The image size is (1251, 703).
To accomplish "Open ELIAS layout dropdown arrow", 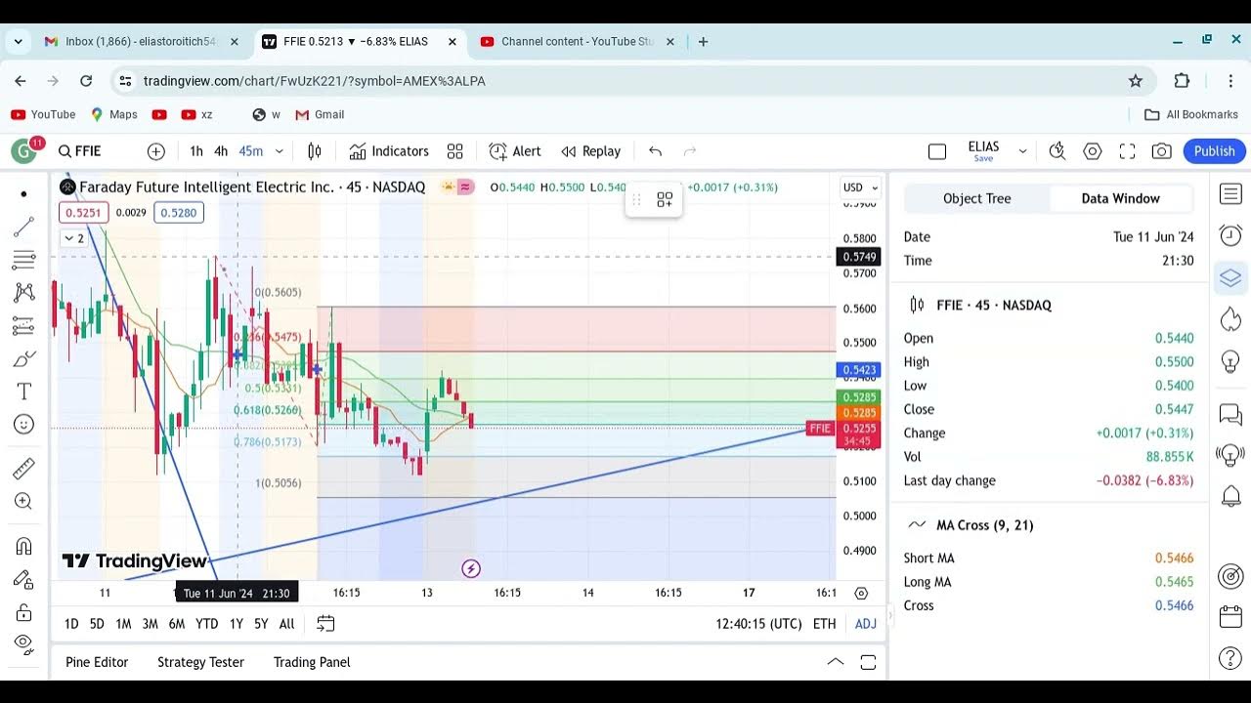I will [1022, 151].
